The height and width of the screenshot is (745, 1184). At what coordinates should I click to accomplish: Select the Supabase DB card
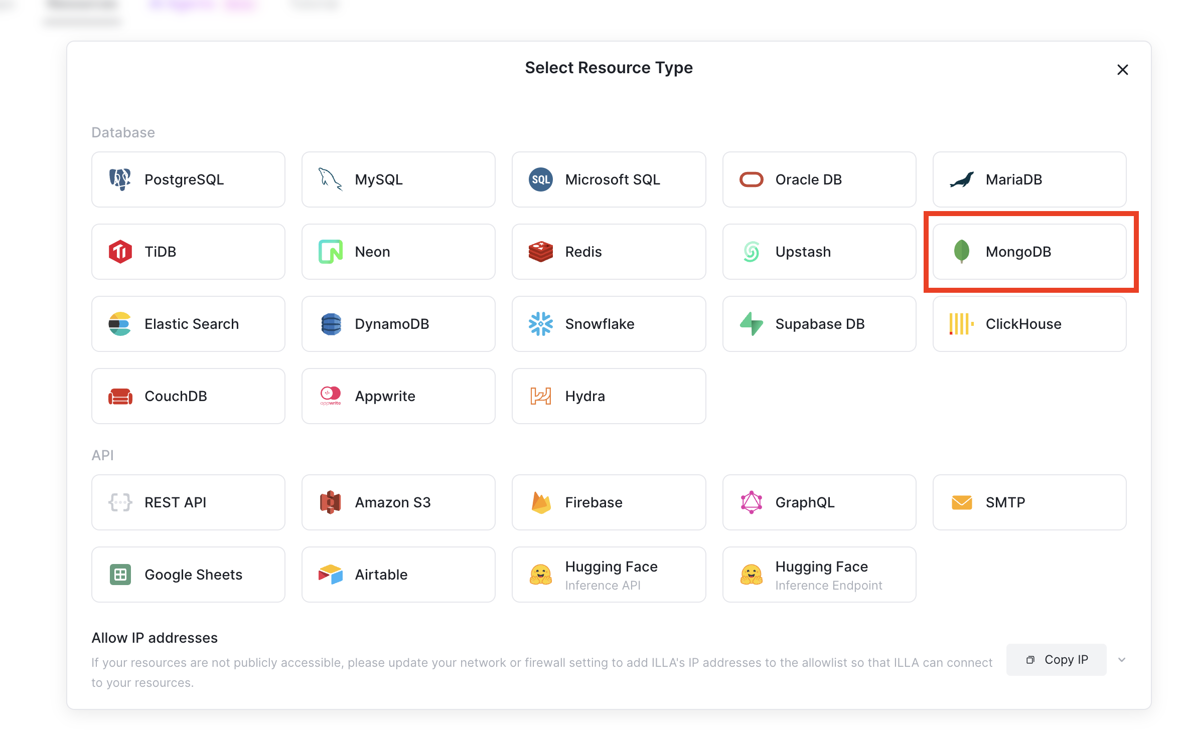[818, 323]
